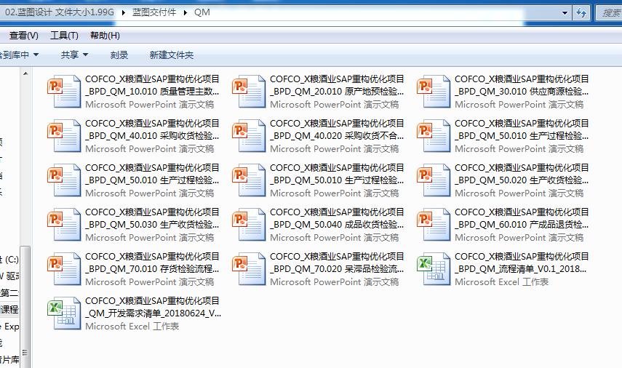Select file name BPD_QM_20.010 原产地预检验
Image resolution: width=622 pixels, height=368 pixels.
point(337,85)
